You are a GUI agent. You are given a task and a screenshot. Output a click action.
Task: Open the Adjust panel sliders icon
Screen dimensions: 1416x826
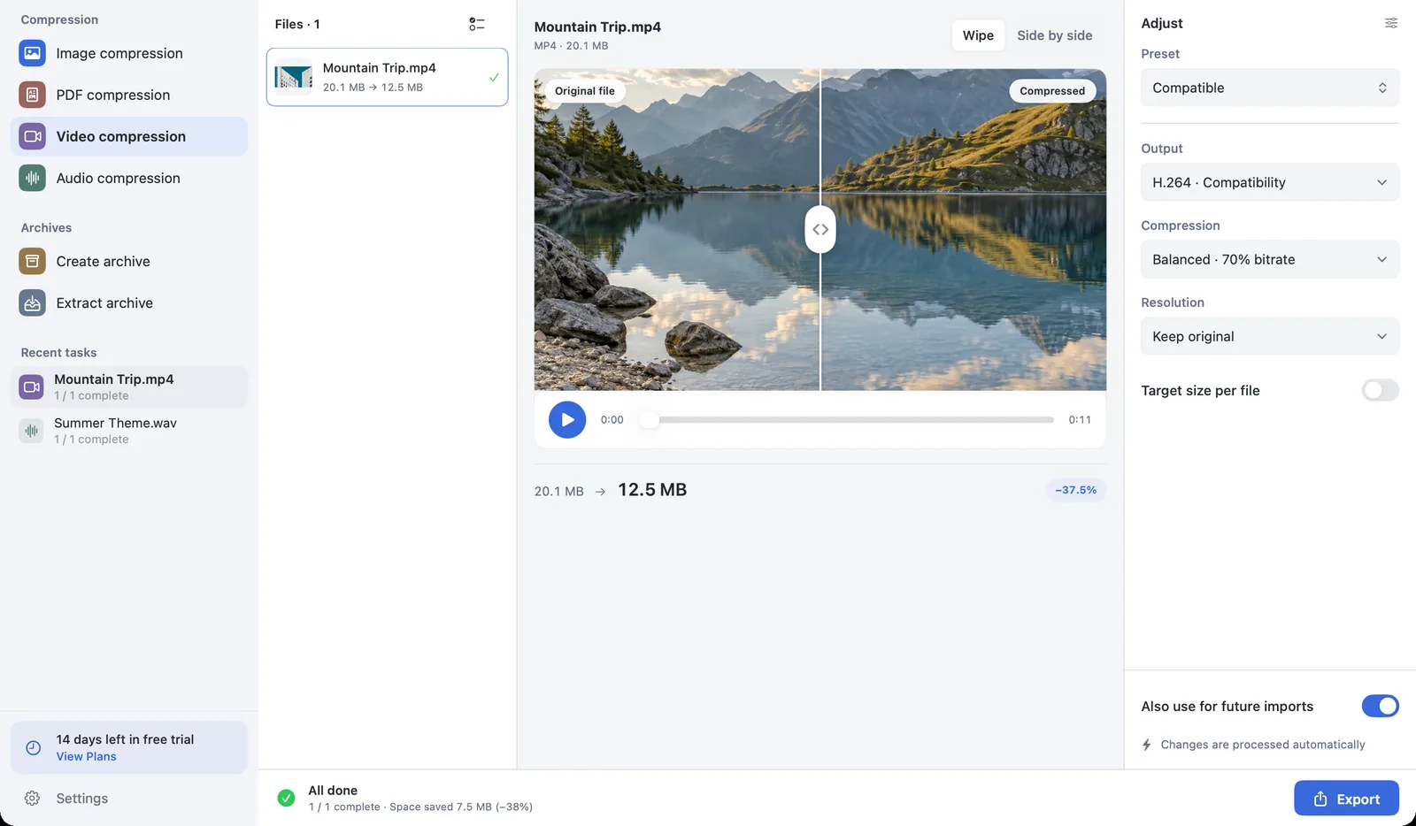pos(1391,23)
